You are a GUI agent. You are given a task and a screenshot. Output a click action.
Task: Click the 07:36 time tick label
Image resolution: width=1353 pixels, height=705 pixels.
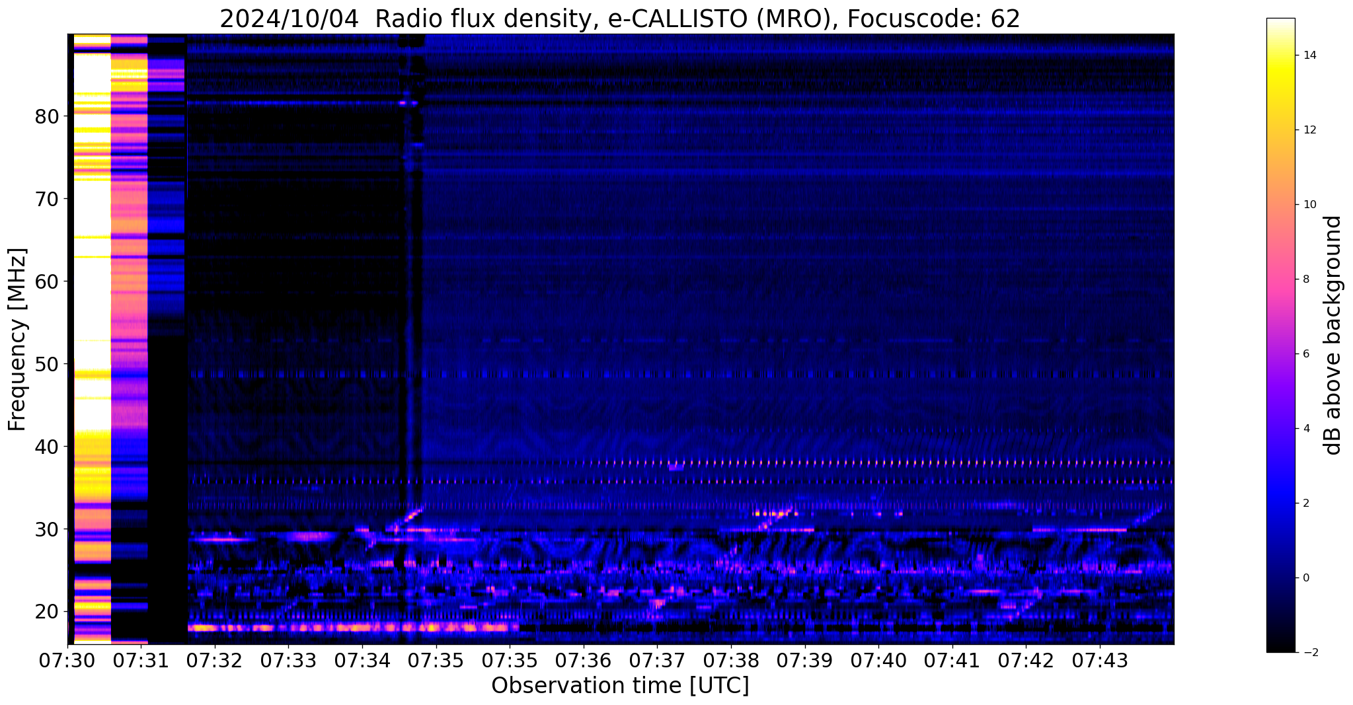[x=583, y=660]
